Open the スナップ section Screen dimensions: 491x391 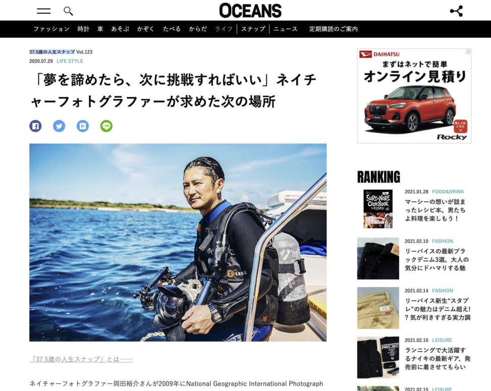(253, 29)
